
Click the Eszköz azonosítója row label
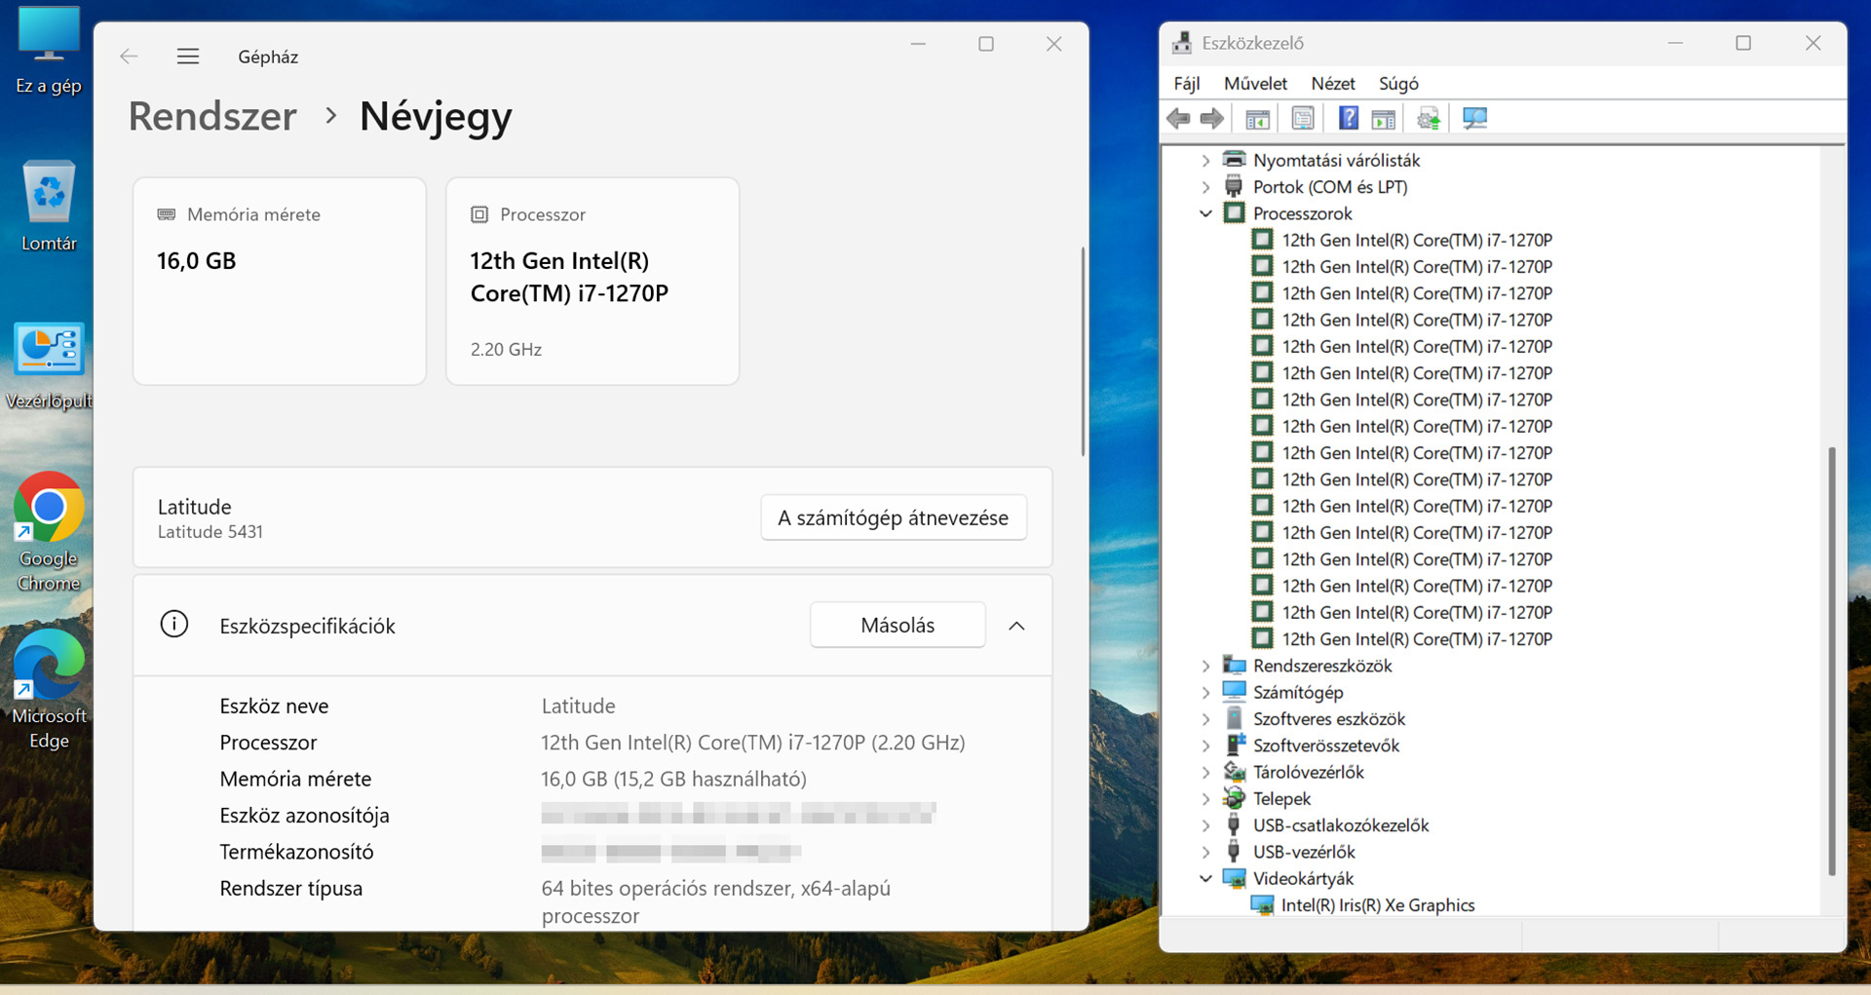[x=305, y=816]
